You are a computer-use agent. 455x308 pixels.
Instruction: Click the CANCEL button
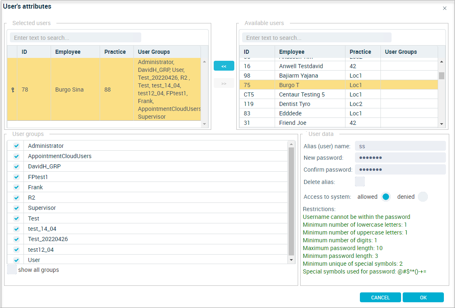pos(380,298)
